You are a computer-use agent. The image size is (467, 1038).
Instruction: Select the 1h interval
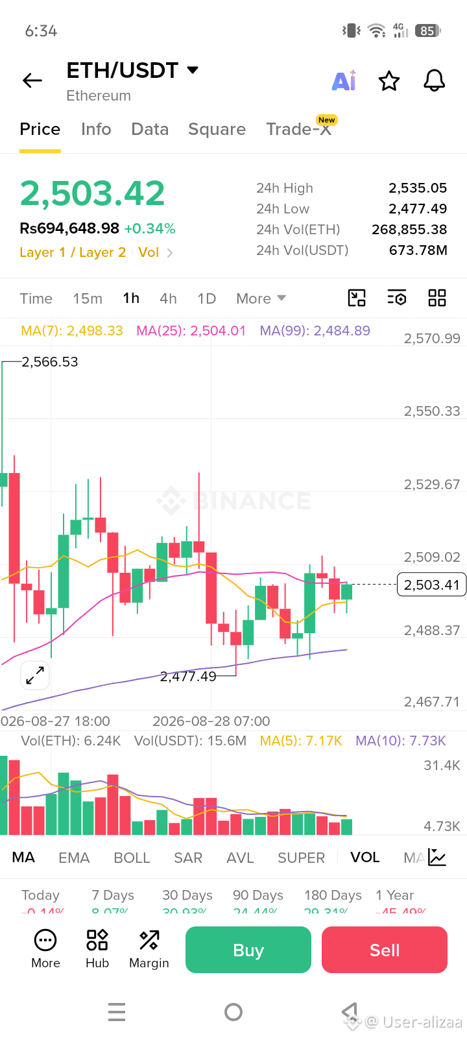pyautogui.click(x=131, y=298)
